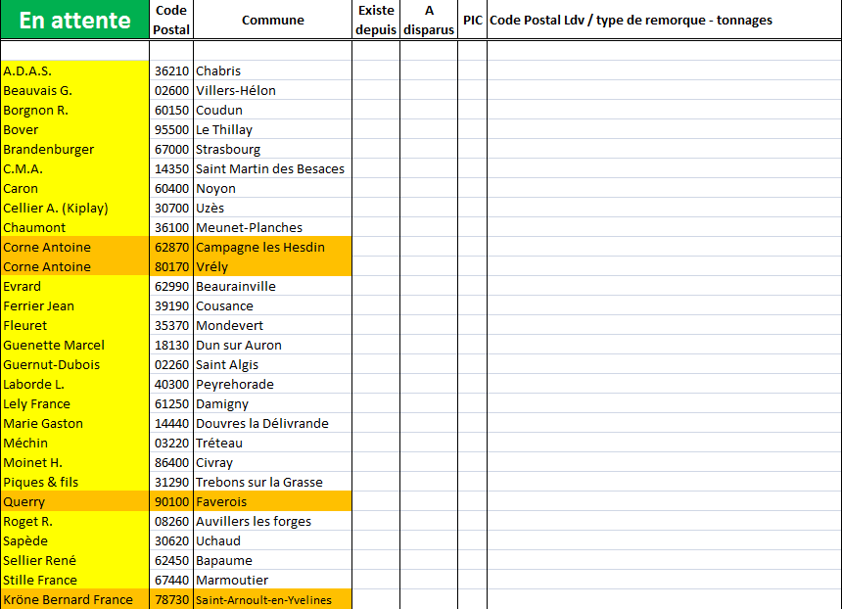Click postal code '67000'
Viewport: 842px width, 609px height.
(x=171, y=149)
